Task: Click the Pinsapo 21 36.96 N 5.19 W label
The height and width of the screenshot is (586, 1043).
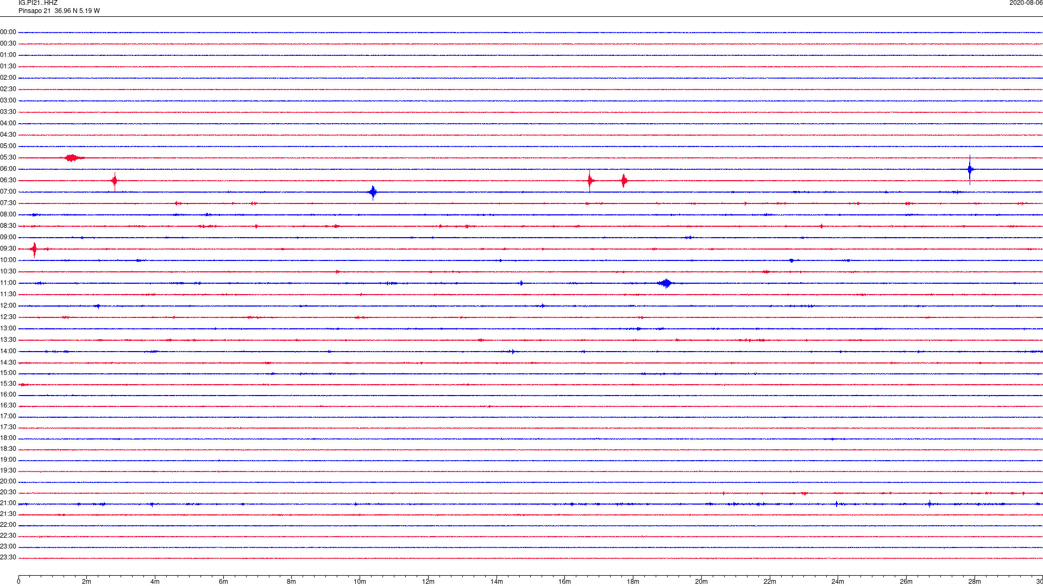Action: click(59, 11)
